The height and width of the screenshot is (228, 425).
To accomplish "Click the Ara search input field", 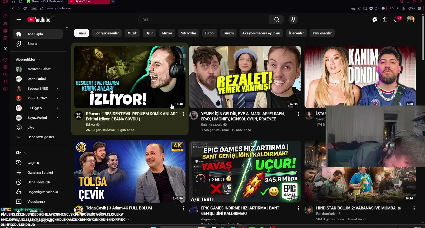I will 204,20.
